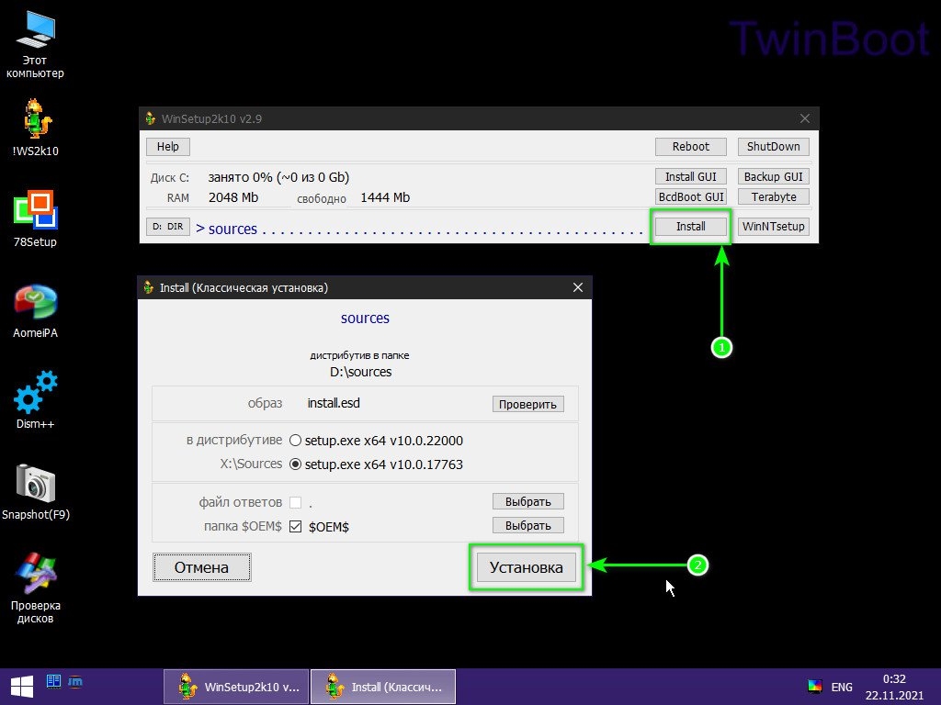
Task: Click the '> sources' path text
Action: tap(226, 229)
